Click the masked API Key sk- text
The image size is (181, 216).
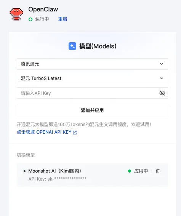[x=58, y=179]
